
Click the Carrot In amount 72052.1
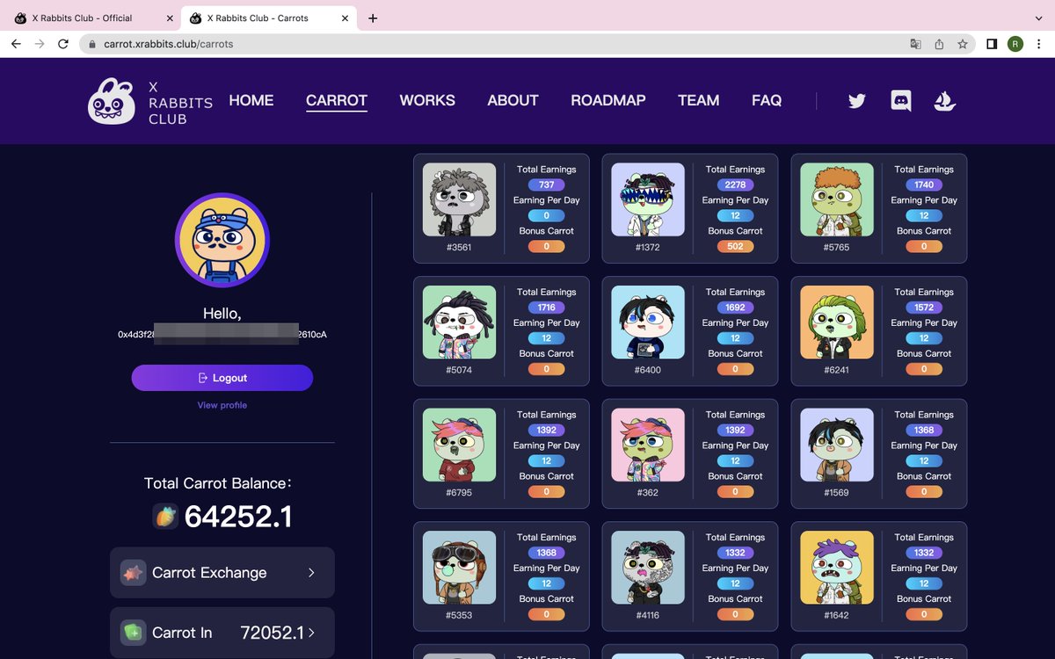[272, 633]
